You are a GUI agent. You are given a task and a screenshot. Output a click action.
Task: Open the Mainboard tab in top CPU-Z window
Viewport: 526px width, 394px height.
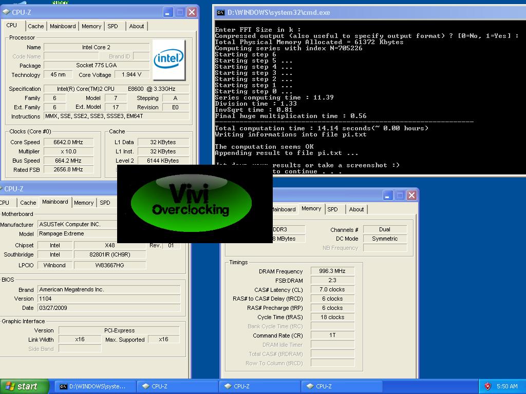[63, 26]
